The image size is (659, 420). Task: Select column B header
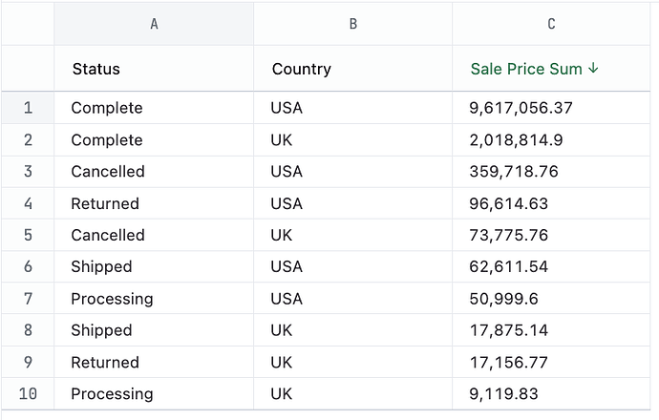(352, 24)
